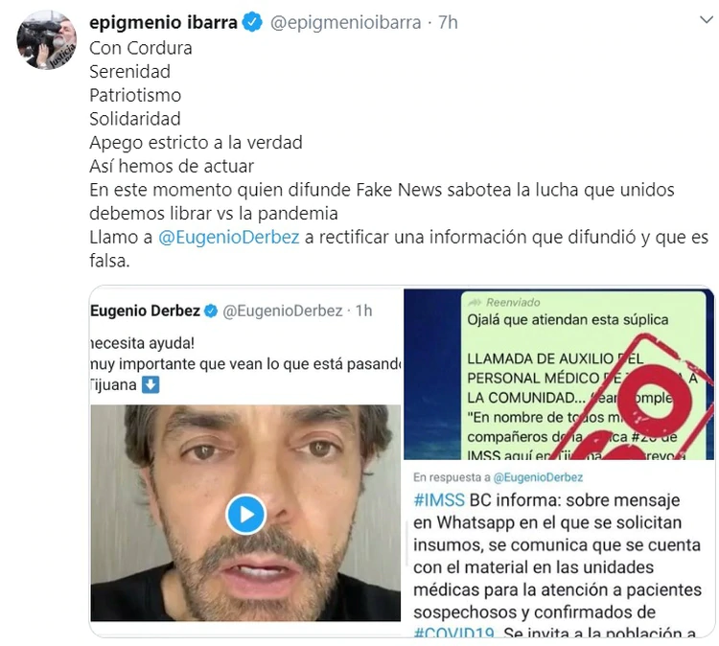The width and height of the screenshot is (719, 646).
Task: Click the blue down-arrow emoji after Tijuana
Action: coord(151,384)
